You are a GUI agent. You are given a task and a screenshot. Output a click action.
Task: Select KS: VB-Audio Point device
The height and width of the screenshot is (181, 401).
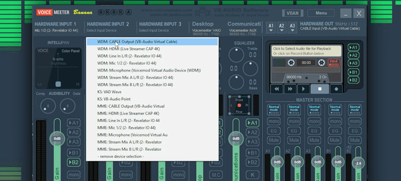[152, 99]
